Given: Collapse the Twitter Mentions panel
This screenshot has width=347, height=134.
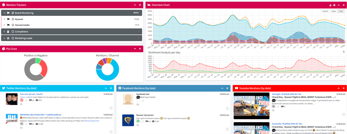Looking at the screenshot, I should pyautogui.click(x=106, y=88).
